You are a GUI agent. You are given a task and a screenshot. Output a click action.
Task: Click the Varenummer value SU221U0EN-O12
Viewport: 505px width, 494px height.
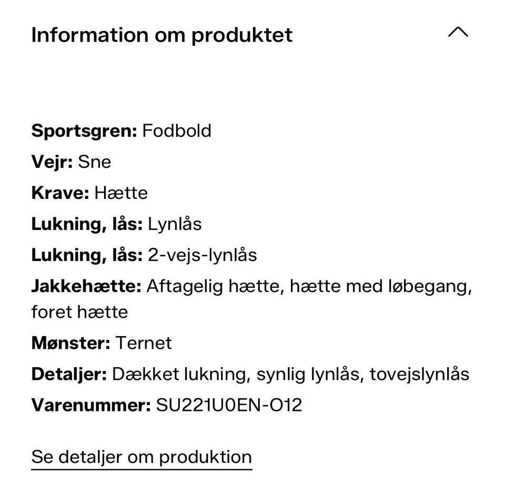229,405
